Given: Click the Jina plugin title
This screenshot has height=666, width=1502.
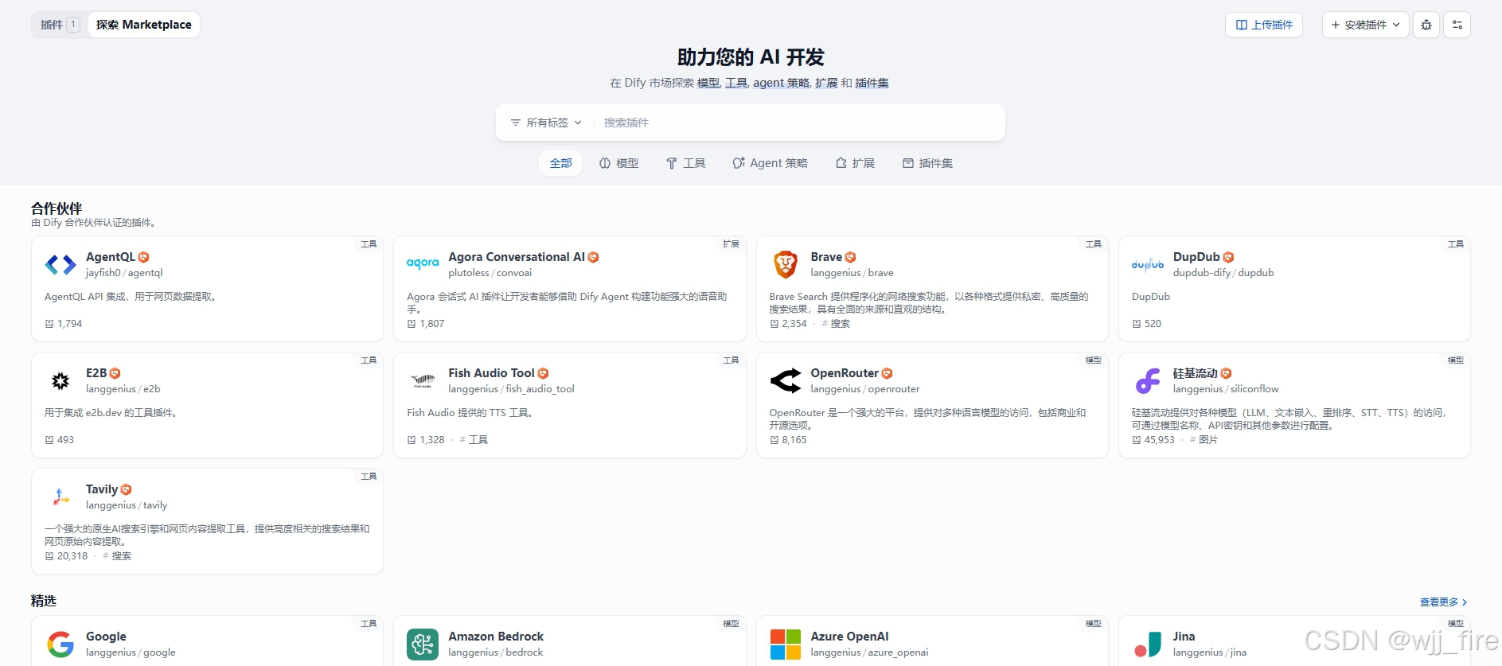Looking at the screenshot, I should point(1184,637).
